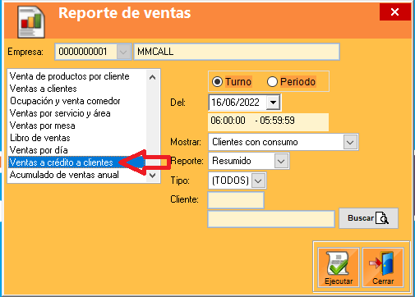Click the Ejecutar report button
This screenshot has width=415, height=297.
pyautogui.click(x=339, y=267)
